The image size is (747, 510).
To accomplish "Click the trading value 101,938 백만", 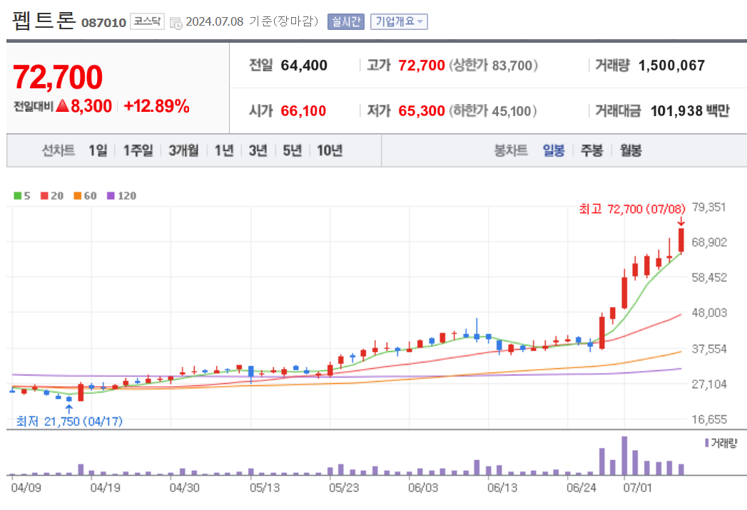I will click(x=690, y=111).
